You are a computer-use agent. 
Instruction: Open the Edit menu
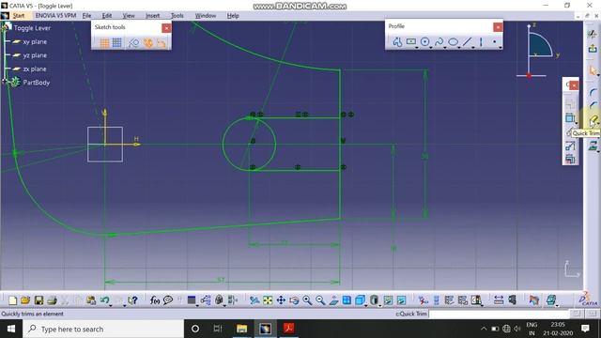[106, 16]
